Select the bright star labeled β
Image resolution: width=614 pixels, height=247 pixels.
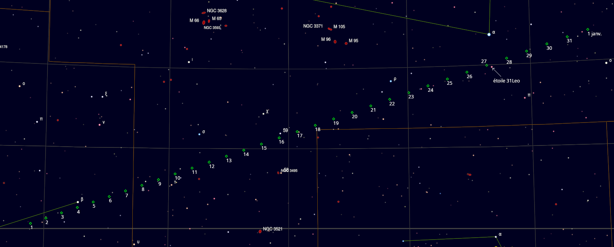78,202
